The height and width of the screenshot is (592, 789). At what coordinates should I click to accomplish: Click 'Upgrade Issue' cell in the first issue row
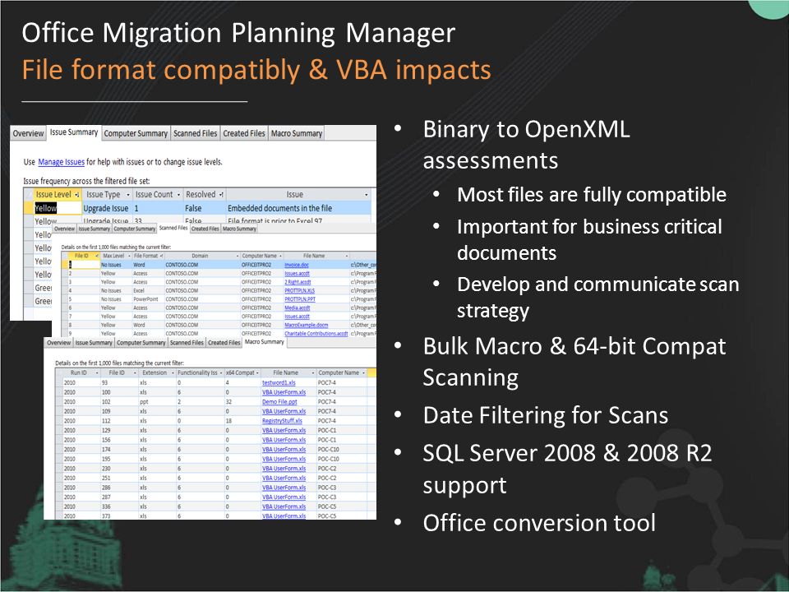[106, 208]
